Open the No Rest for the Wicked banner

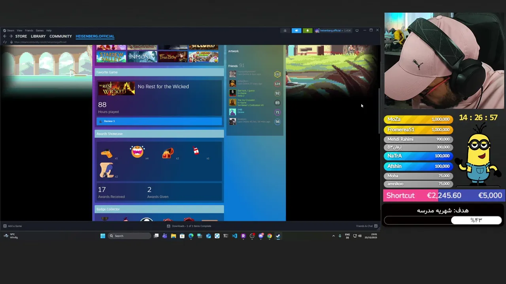point(116,88)
